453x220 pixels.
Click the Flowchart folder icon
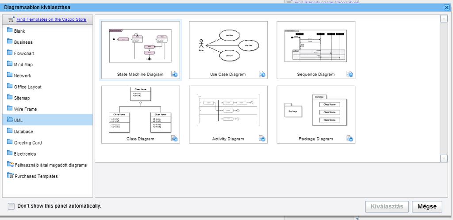(x=10, y=53)
